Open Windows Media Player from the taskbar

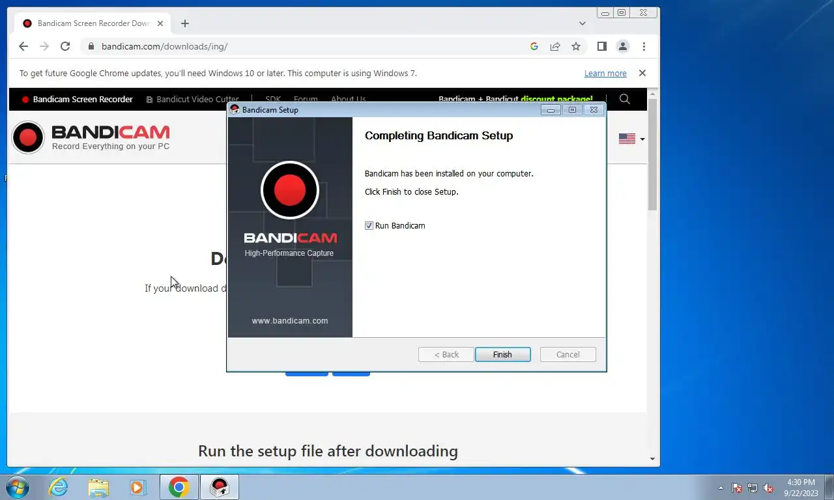137,487
